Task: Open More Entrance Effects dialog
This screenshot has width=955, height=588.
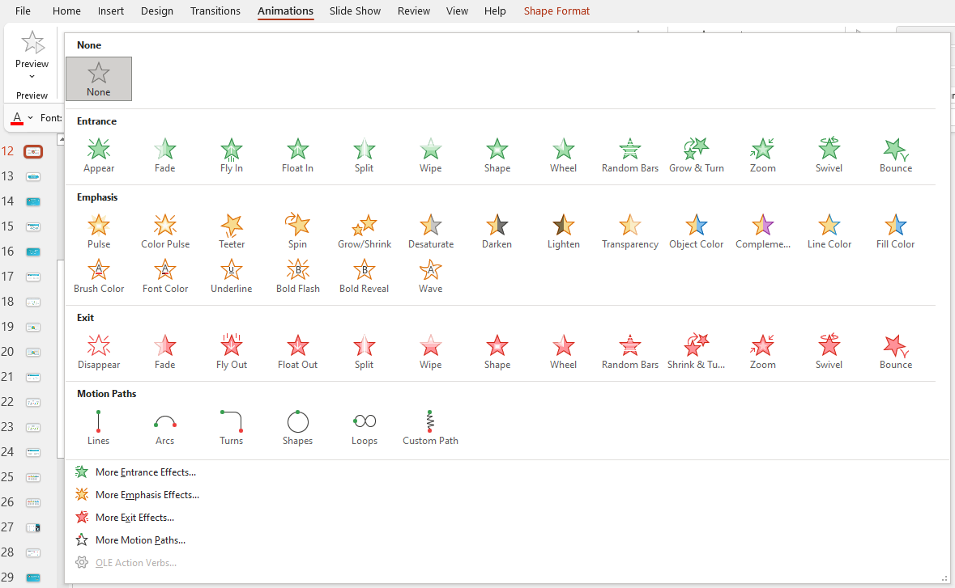Action: click(145, 472)
